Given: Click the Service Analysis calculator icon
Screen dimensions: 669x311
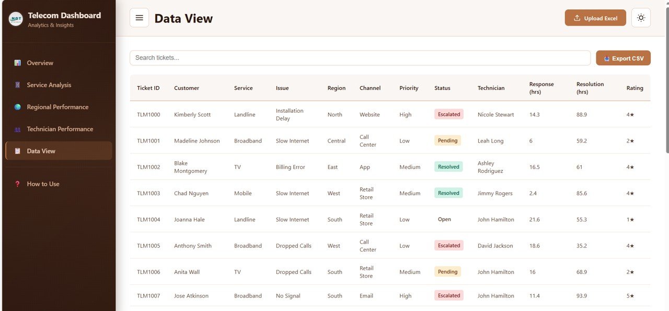Looking at the screenshot, I should click(19, 85).
